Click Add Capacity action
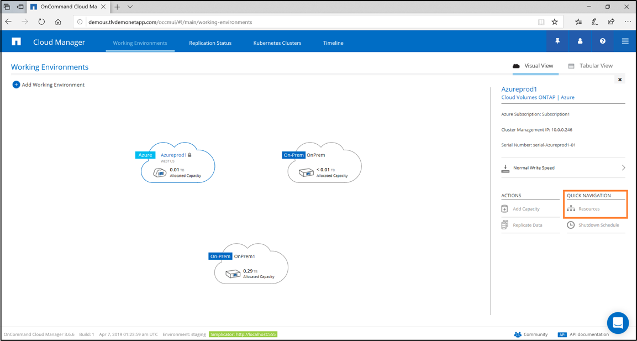637x341 pixels. (525, 209)
